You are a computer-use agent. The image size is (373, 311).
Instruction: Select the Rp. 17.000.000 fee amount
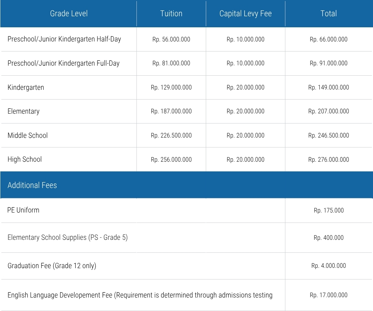click(x=328, y=295)
